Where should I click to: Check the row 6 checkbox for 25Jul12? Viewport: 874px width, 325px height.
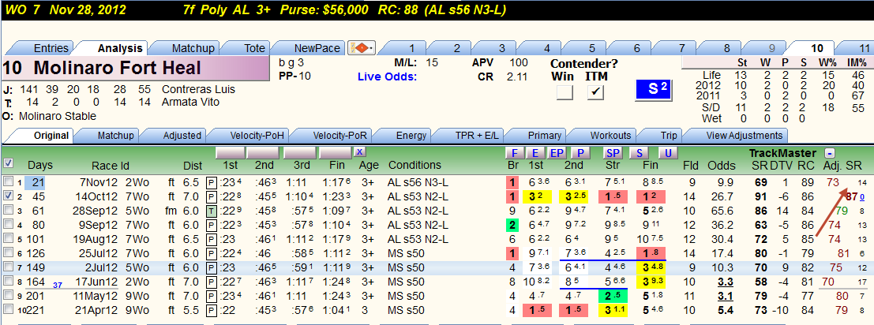(x=9, y=253)
